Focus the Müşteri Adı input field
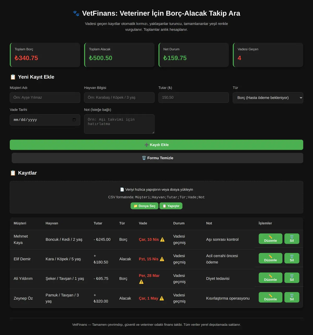This screenshot has width=313, height=335. click(x=45, y=97)
